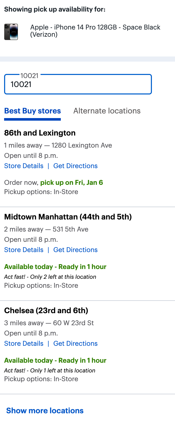Click Midtown's 'Available today - Ready in 1 hour'
This screenshot has height=422, width=175.
click(x=55, y=267)
